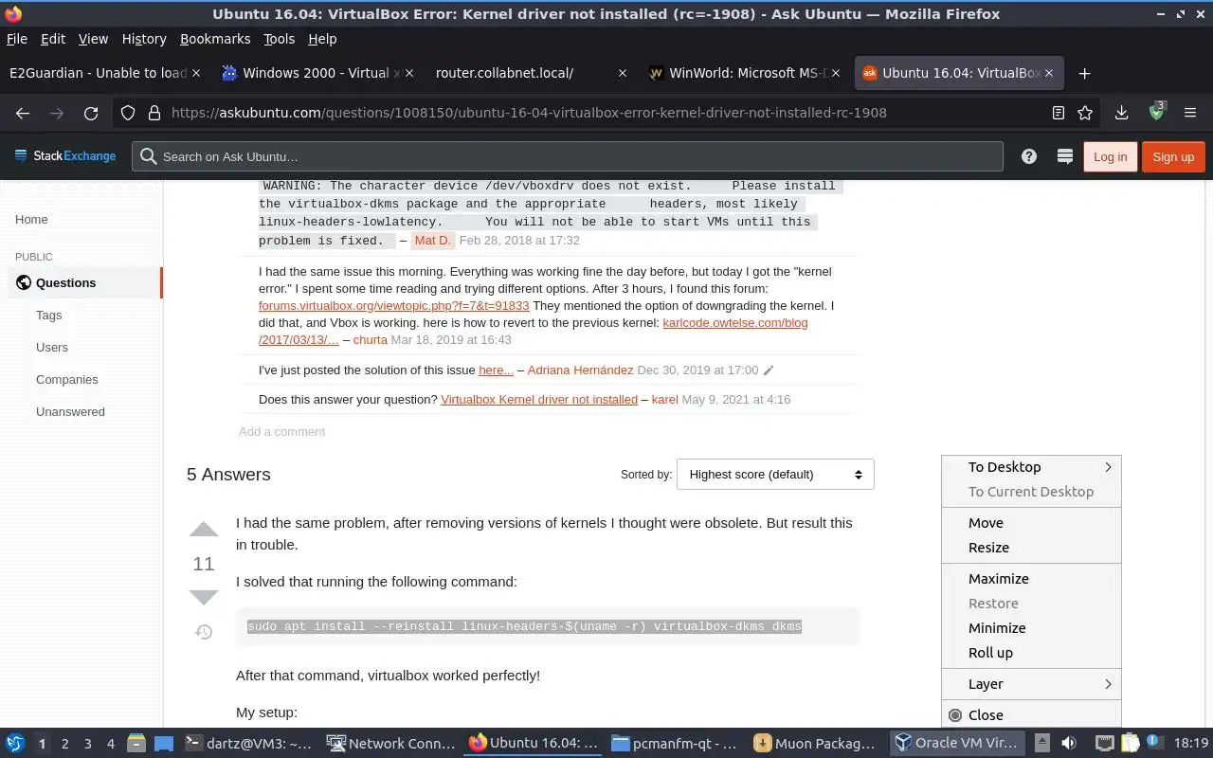
Task: Open user Mat D. profile link
Action: tap(432, 241)
